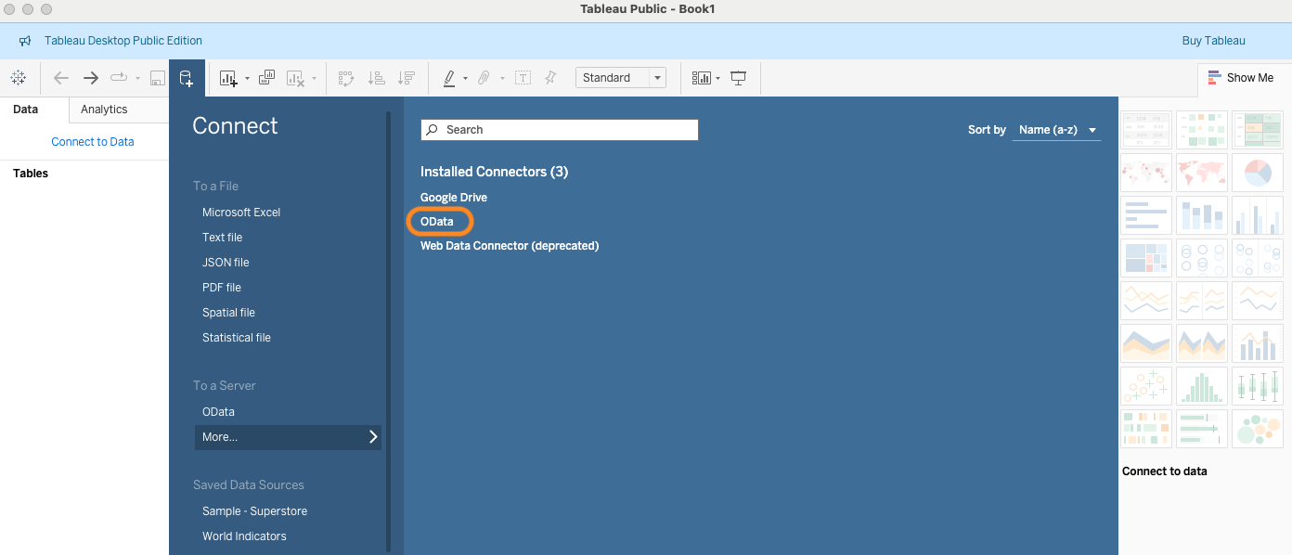Select the stacked bars chart thumbnail
Viewport: 1292px width, 555px height.
pyautogui.click(x=1202, y=215)
